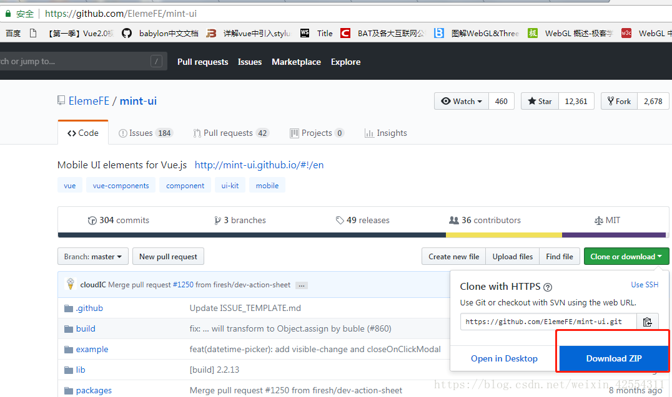Open the example folder

(92, 349)
